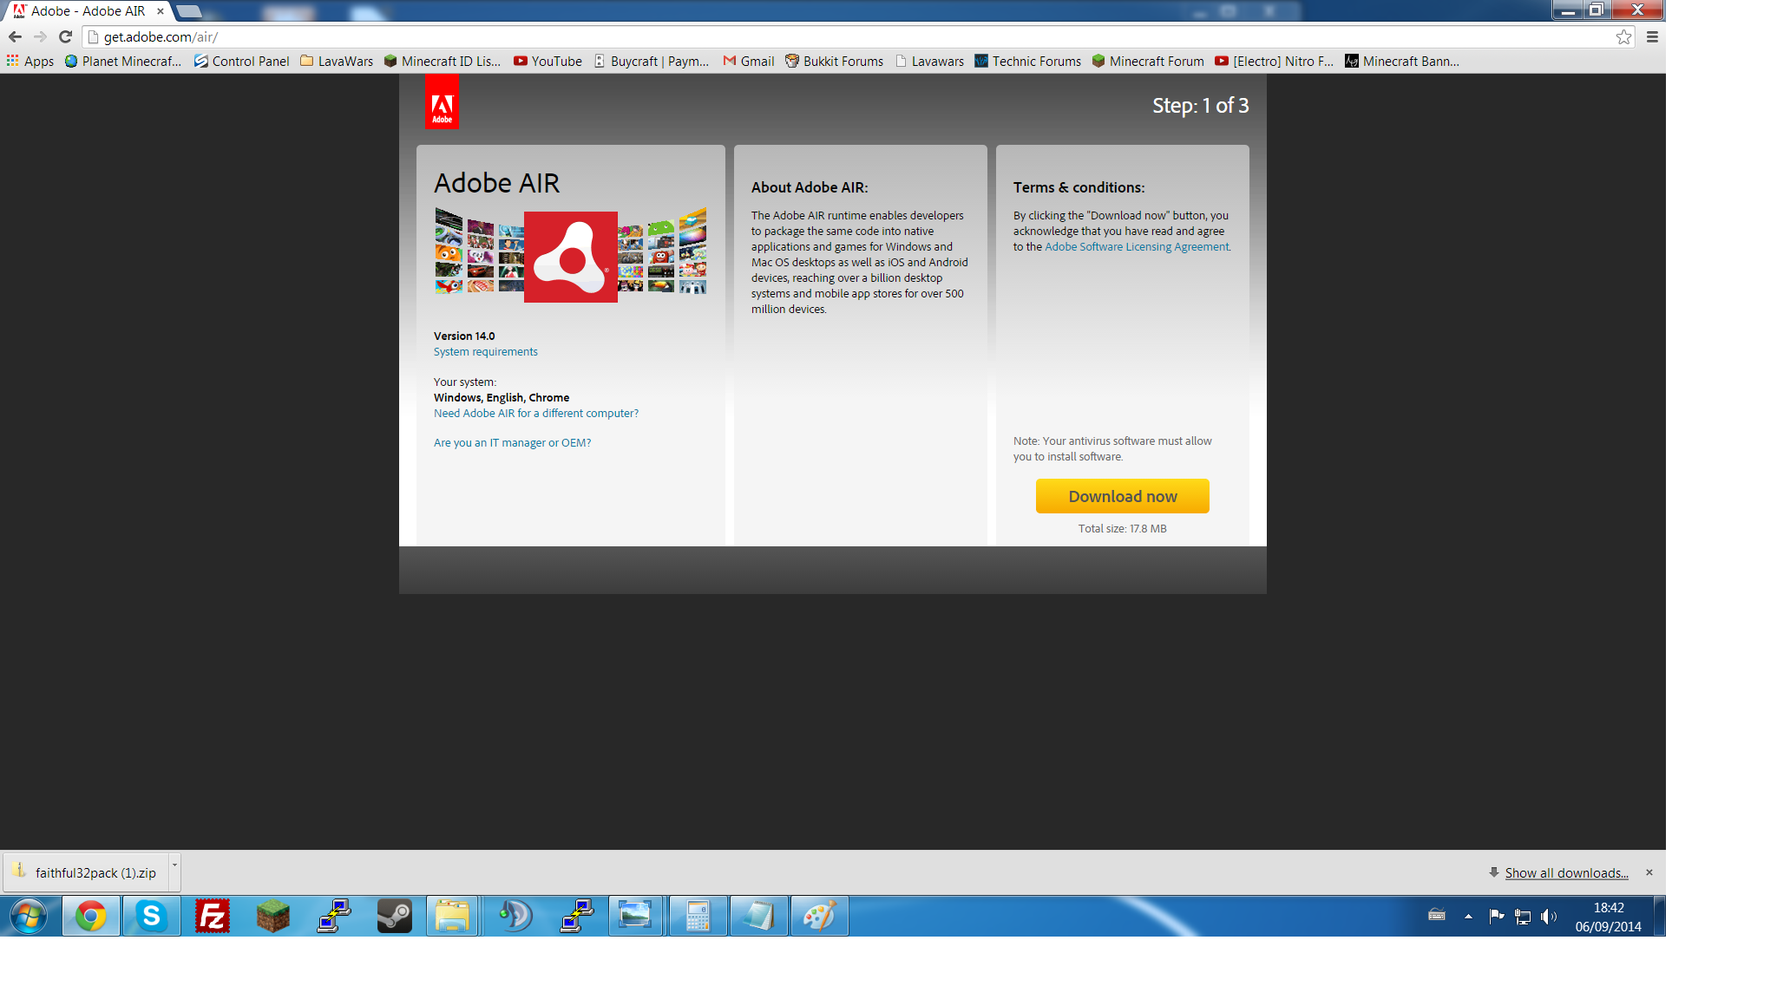
Task: Switch to the Adobe AIR tab
Action: (x=87, y=11)
